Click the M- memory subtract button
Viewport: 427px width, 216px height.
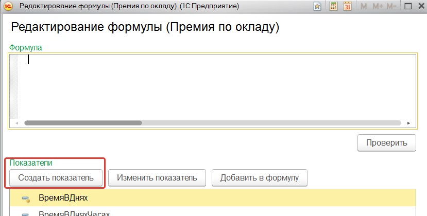391,6
